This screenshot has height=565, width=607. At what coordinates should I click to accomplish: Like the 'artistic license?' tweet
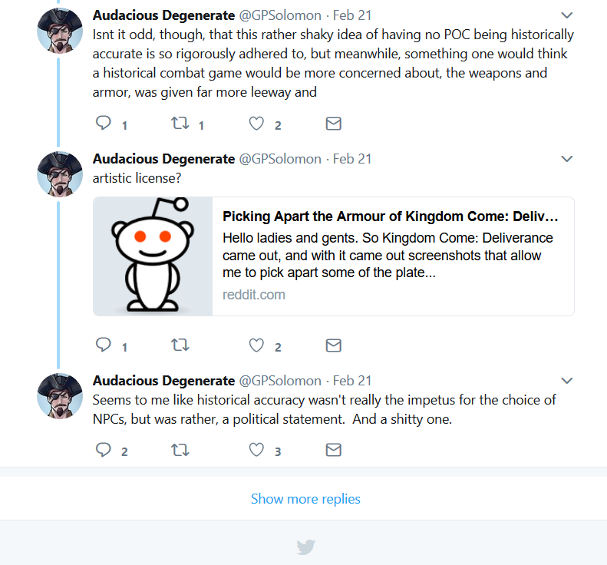[x=256, y=345]
